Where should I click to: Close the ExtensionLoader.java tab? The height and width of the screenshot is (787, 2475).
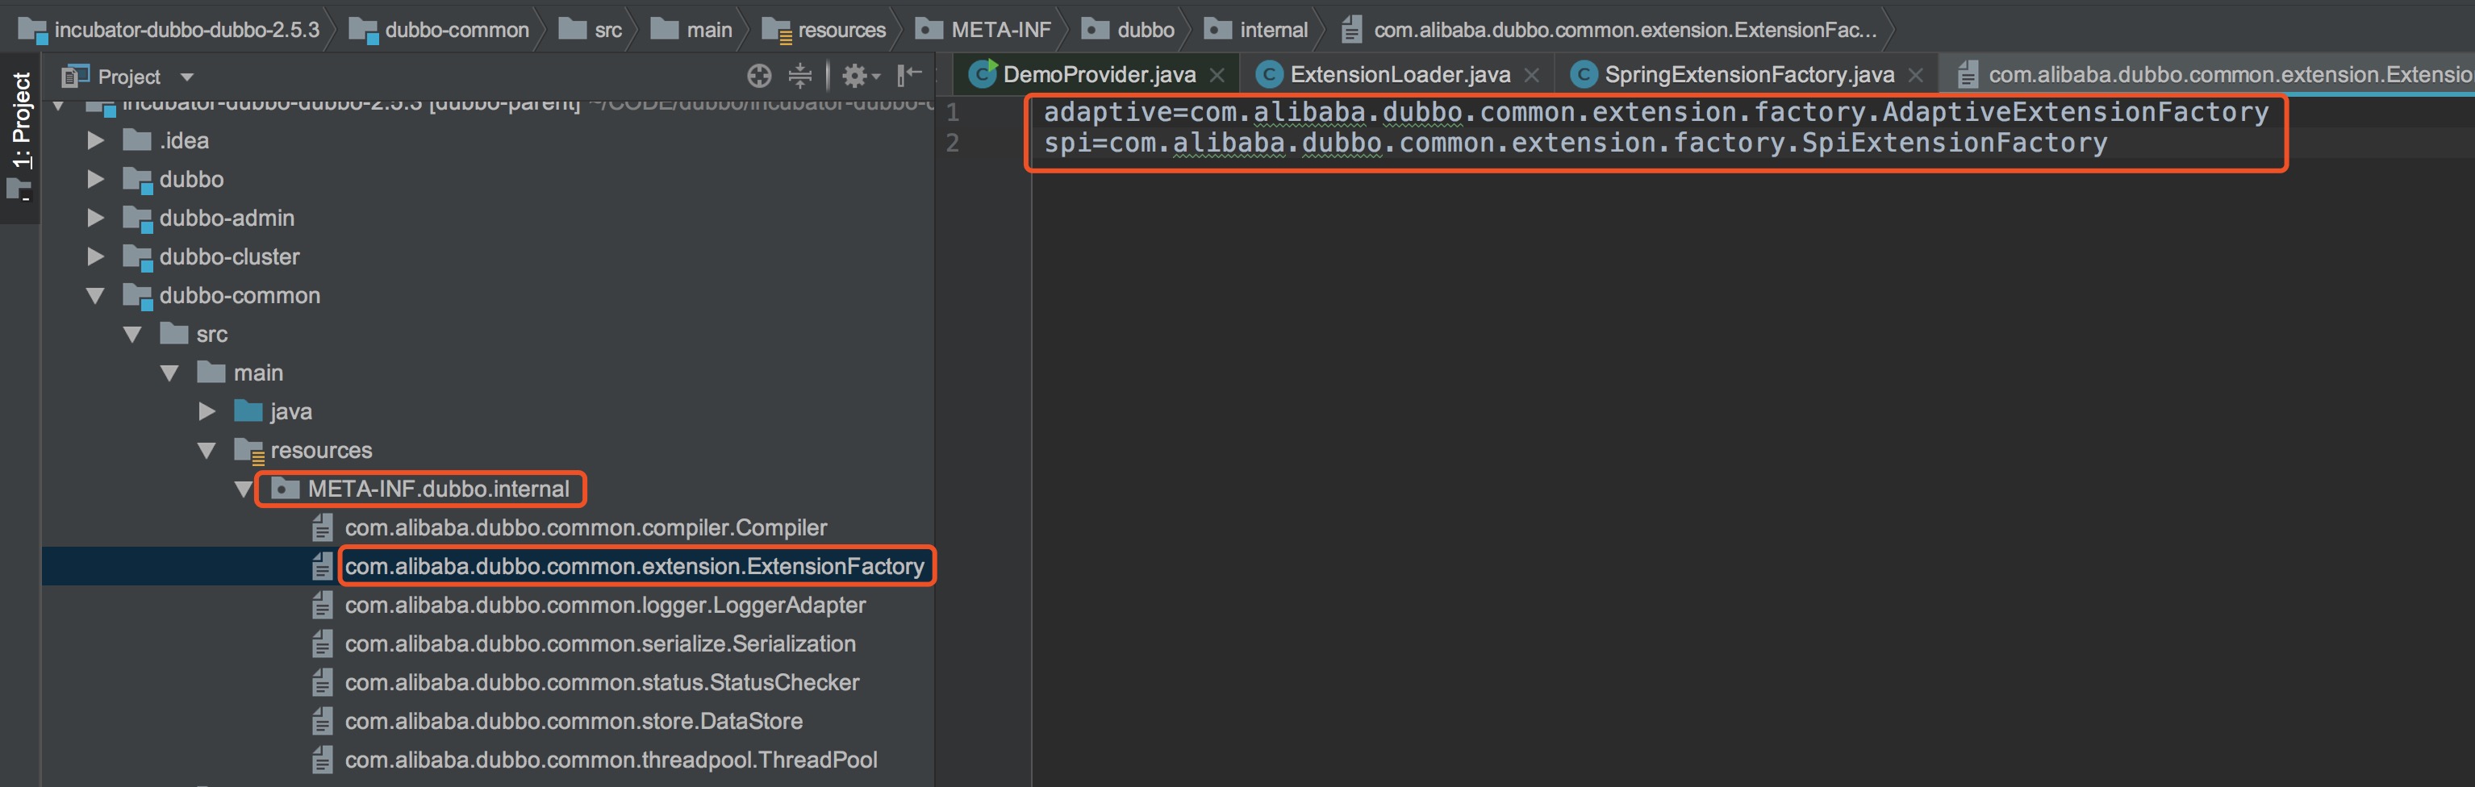coord(1531,75)
